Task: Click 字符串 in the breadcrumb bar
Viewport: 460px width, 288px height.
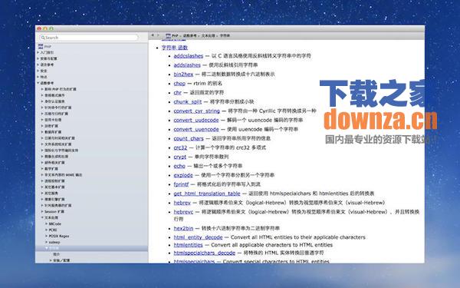Action: pos(225,36)
